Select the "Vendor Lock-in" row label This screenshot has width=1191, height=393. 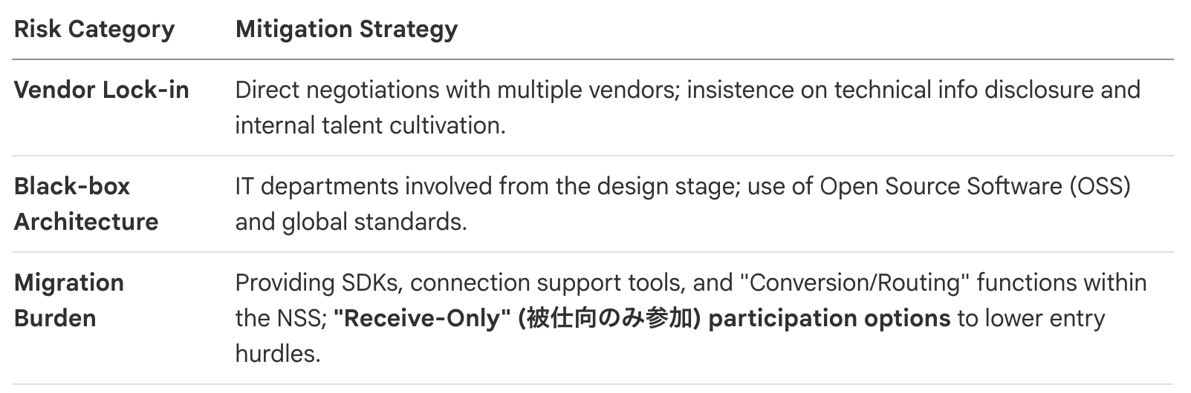pyautogui.click(x=102, y=90)
